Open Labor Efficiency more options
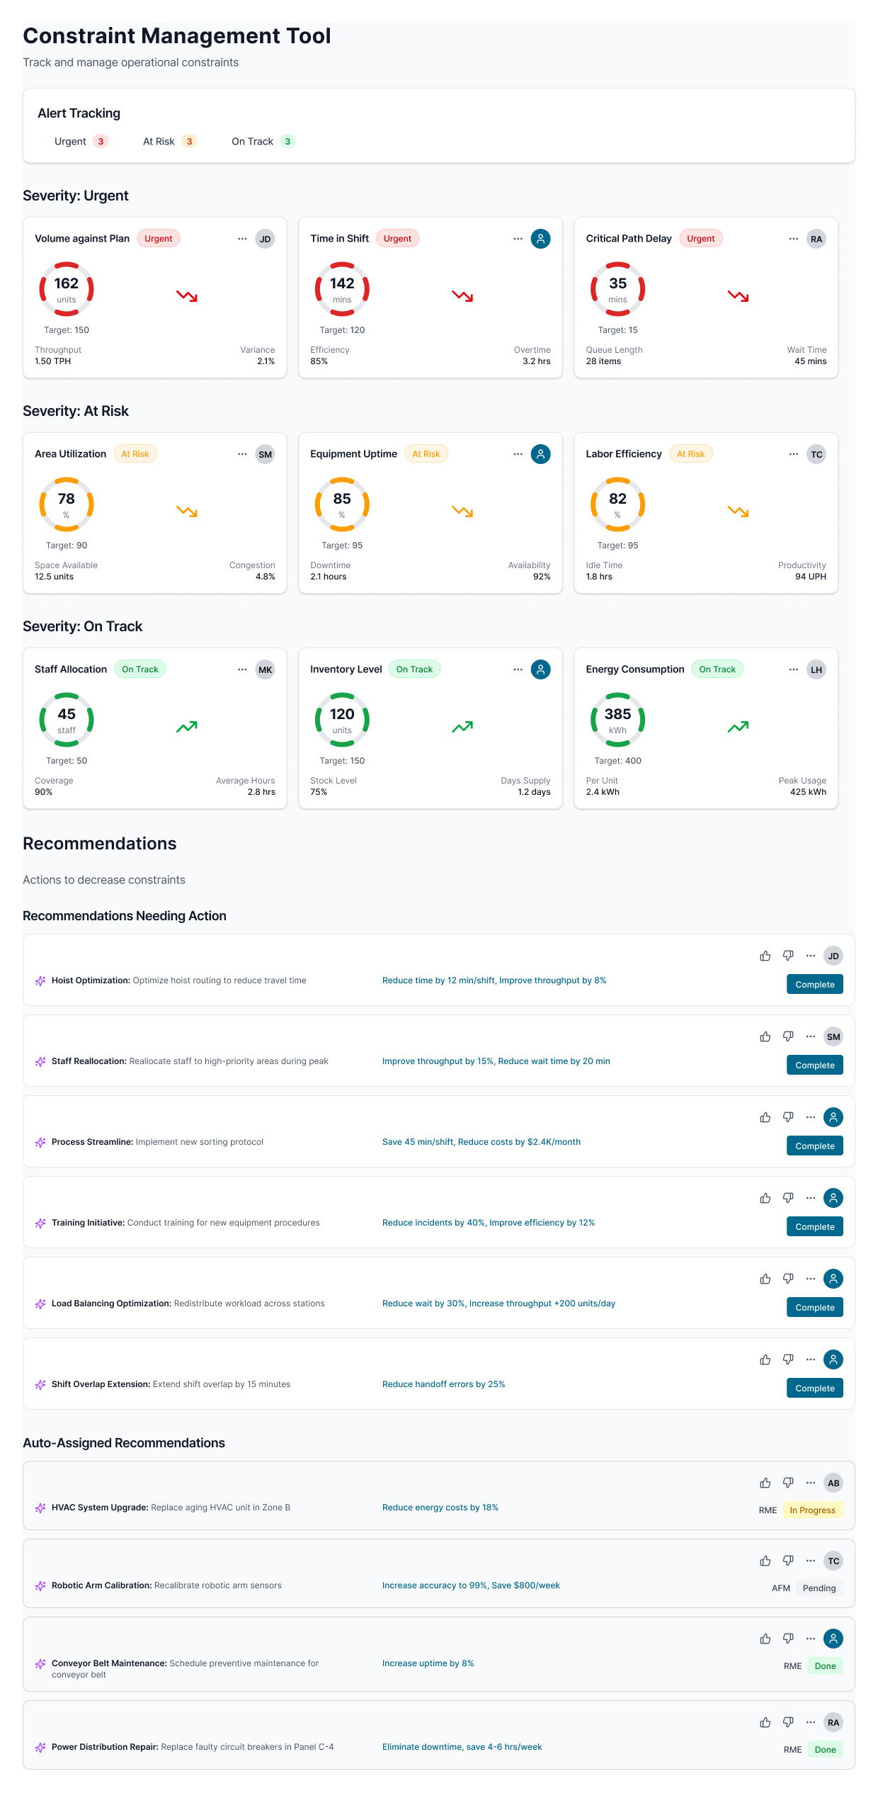 [x=793, y=454]
